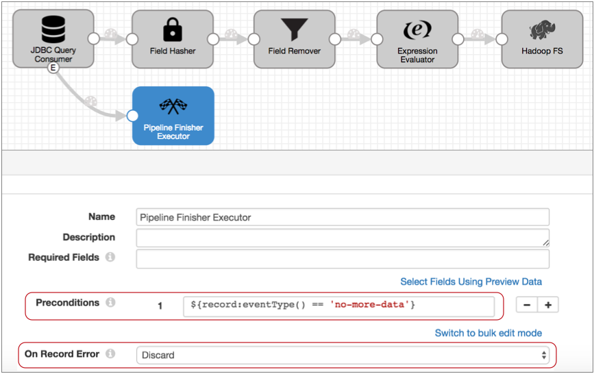
Task: Click the Preconditions expression field
Action: [338, 305]
